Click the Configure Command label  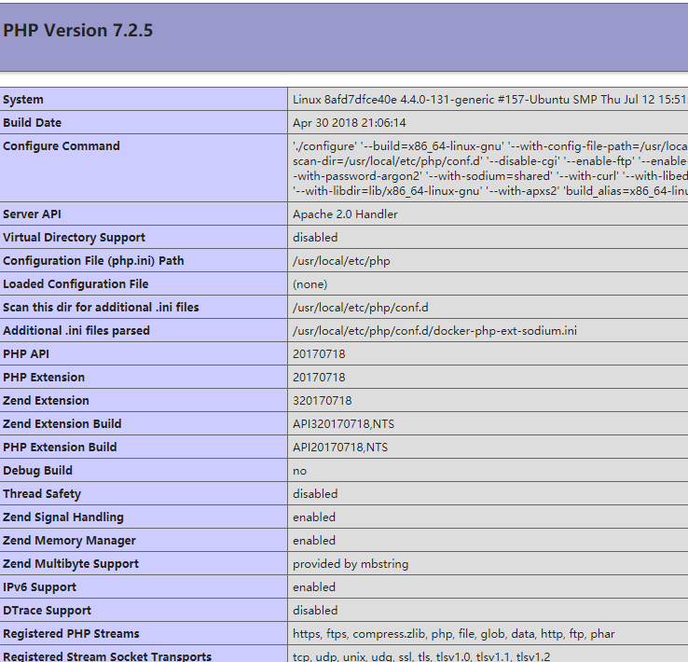[x=61, y=146]
